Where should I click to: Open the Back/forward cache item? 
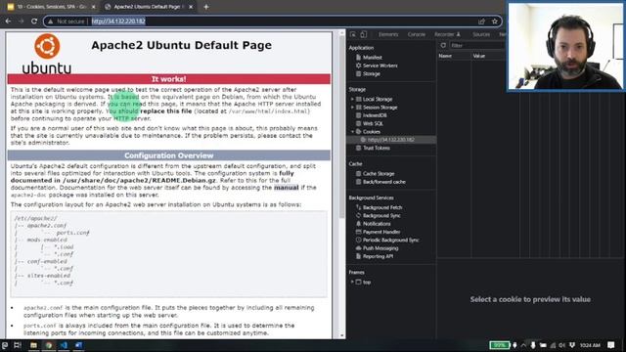[x=384, y=182]
